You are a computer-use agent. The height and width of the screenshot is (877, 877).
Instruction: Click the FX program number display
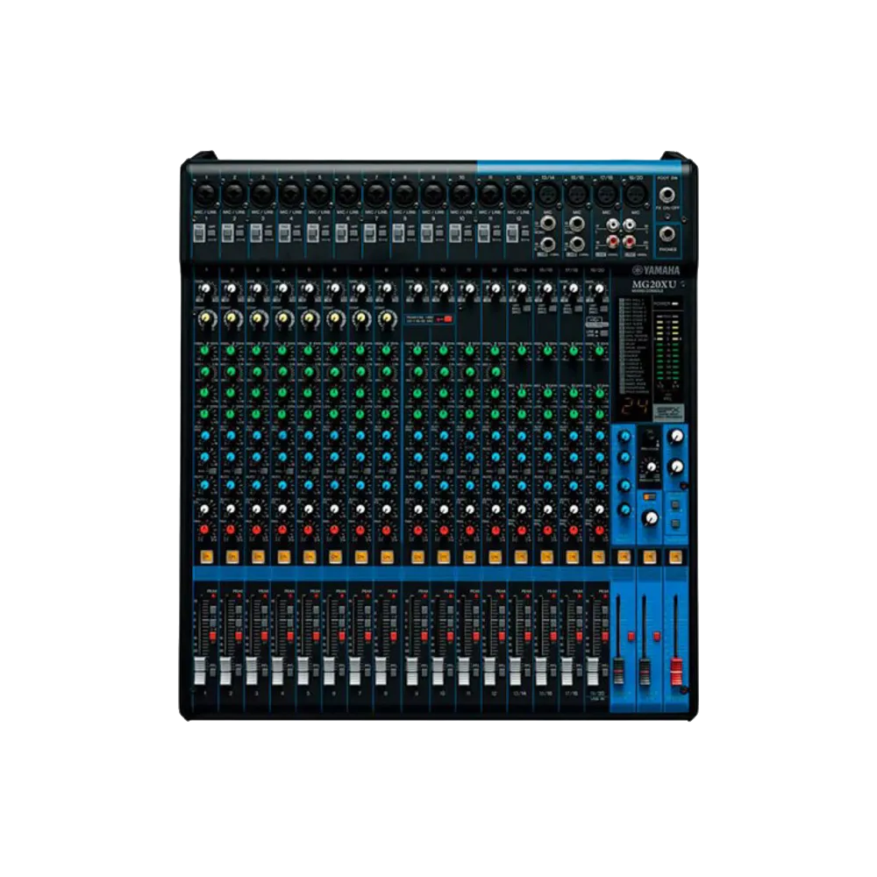[634, 407]
